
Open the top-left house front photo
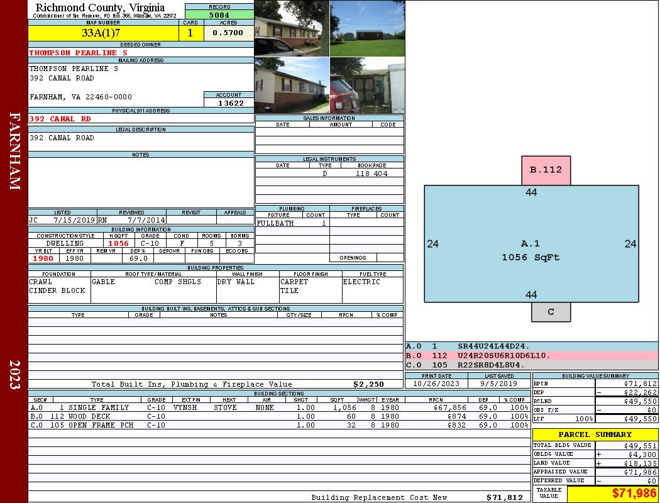click(292, 28)
